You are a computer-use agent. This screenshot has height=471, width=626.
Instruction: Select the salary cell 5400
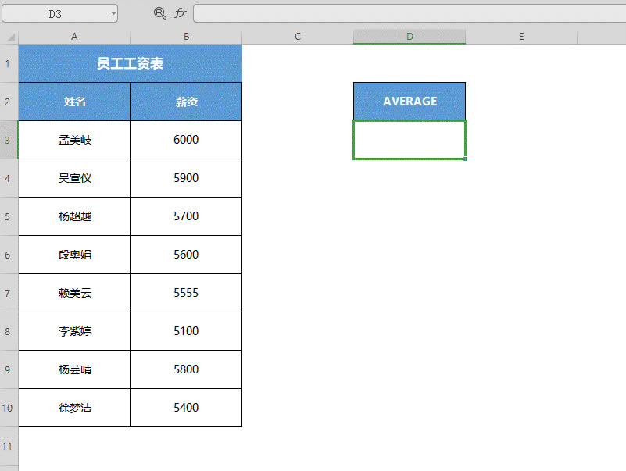click(186, 408)
